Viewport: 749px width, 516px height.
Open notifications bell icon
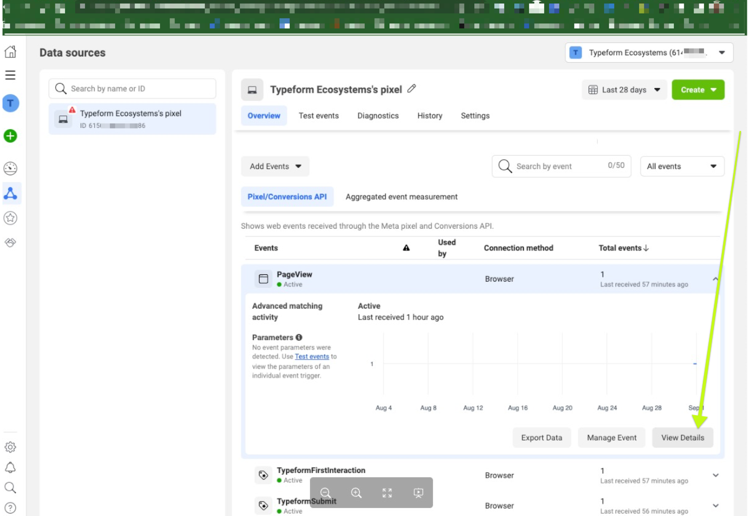(10, 467)
